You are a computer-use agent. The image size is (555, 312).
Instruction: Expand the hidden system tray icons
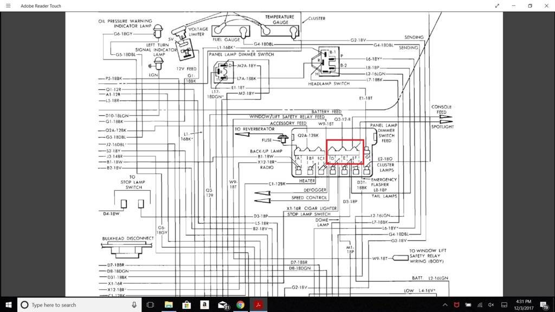[x=446, y=304]
